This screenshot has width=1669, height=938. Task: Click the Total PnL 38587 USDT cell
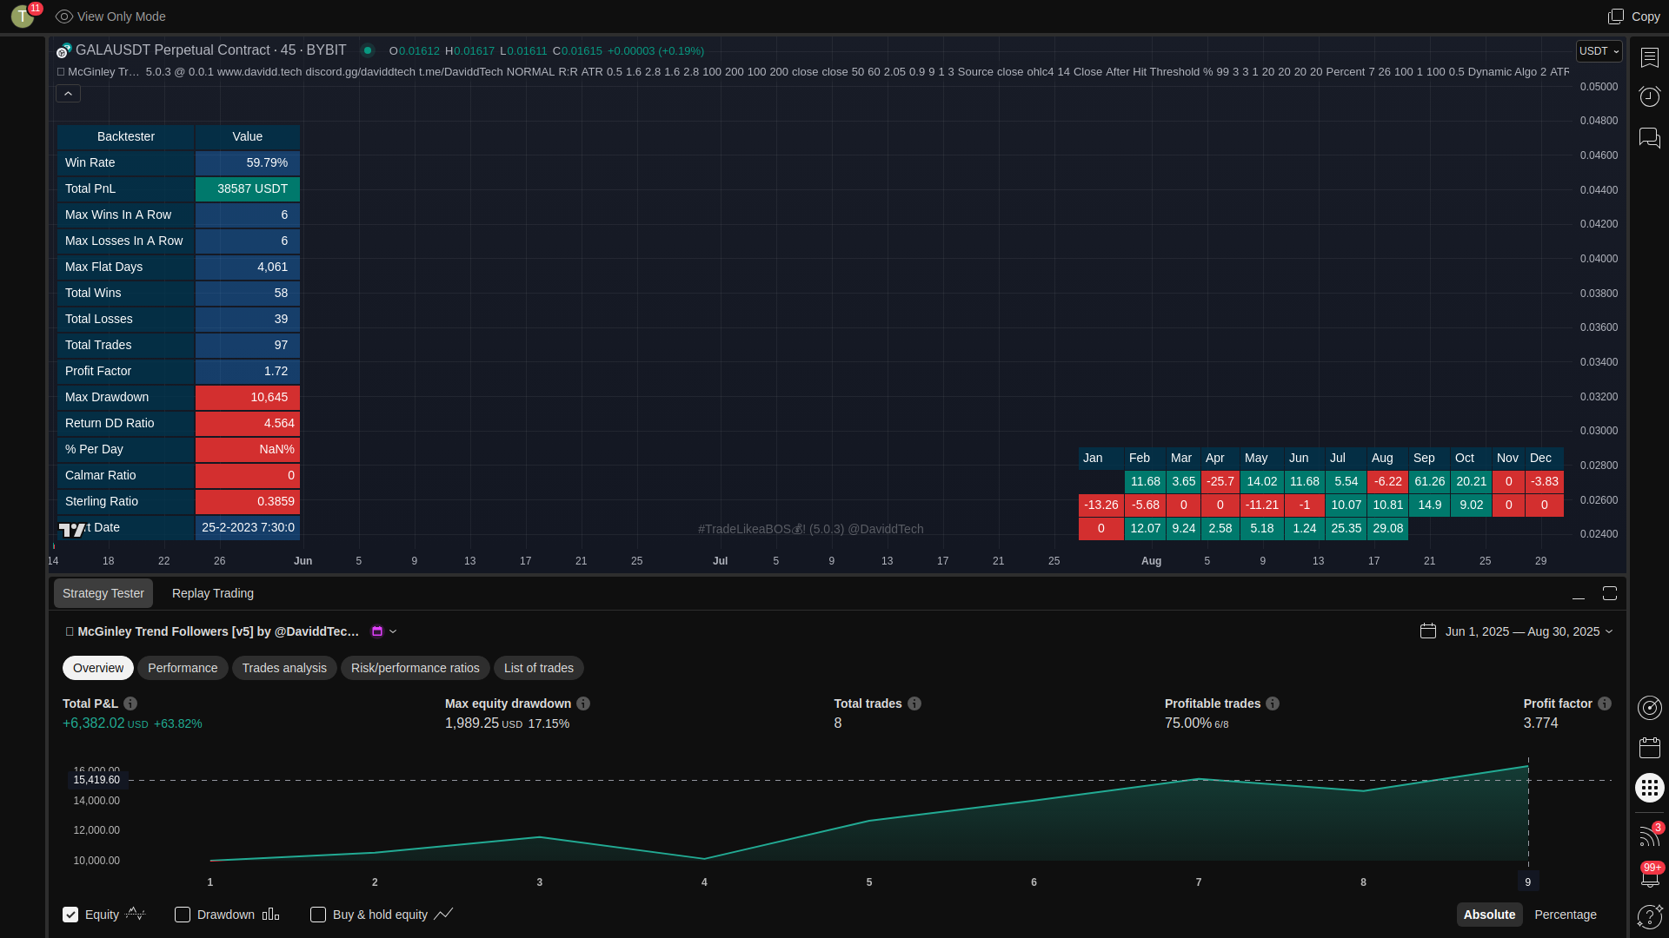(x=248, y=188)
